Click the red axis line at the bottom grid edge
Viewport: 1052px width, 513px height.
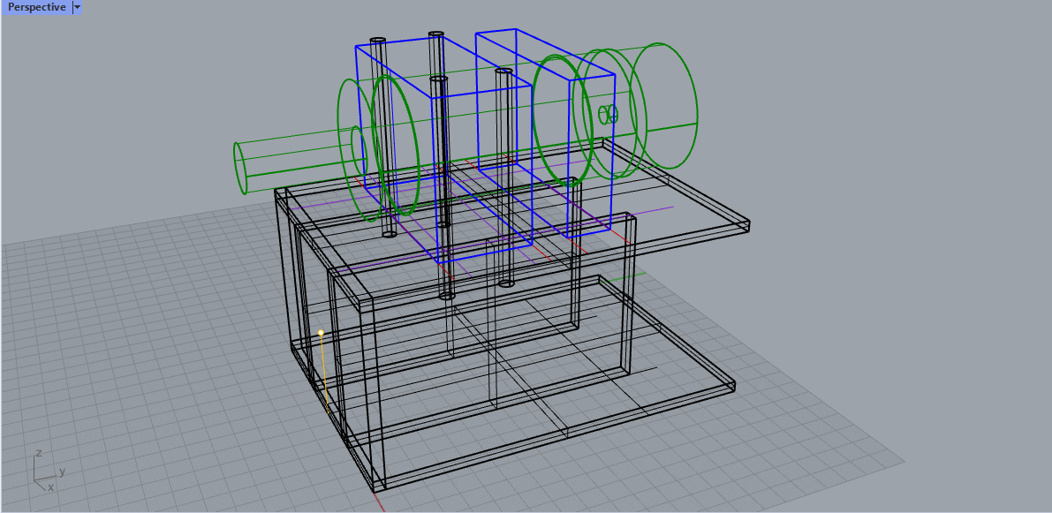coord(382,503)
